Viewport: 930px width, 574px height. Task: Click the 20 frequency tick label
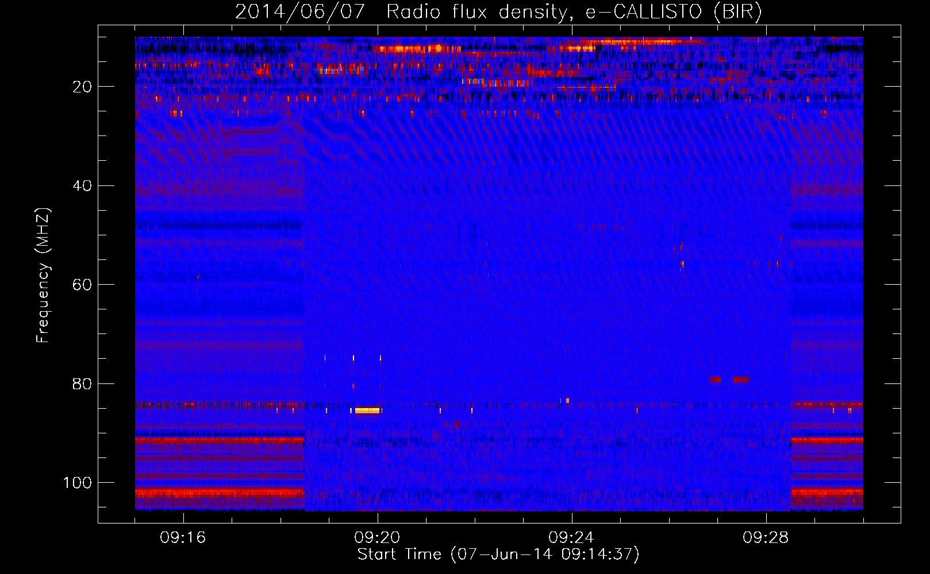[x=83, y=87]
